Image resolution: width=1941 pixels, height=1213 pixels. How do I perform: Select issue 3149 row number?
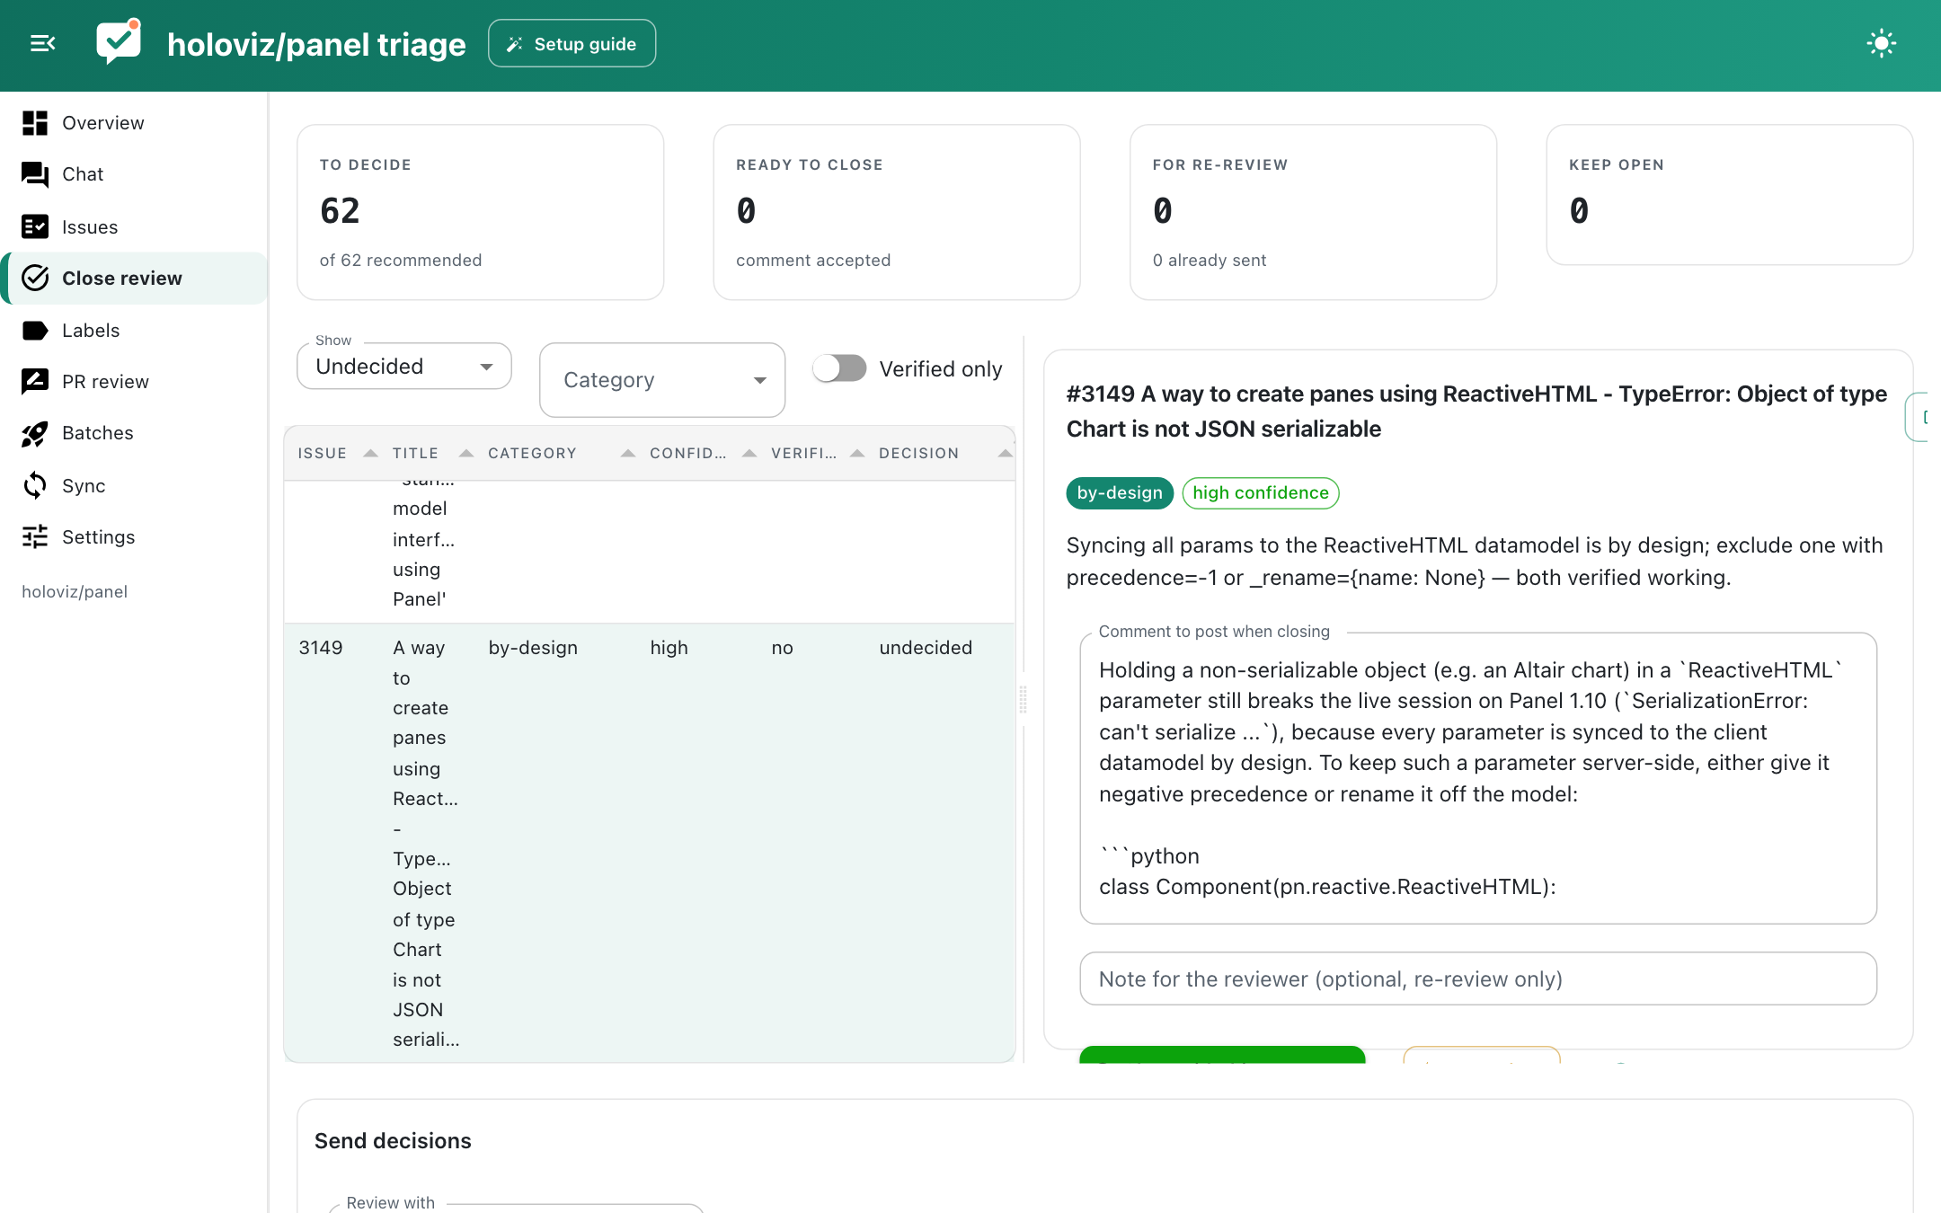click(x=321, y=648)
